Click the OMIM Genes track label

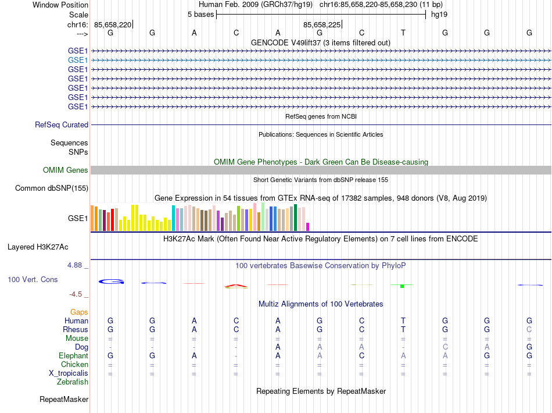point(66,170)
